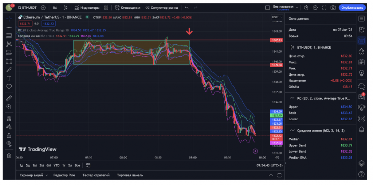This screenshot has width=373, height=185.
Task: Select the crosshair cursor tool
Action: pos(9,19)
